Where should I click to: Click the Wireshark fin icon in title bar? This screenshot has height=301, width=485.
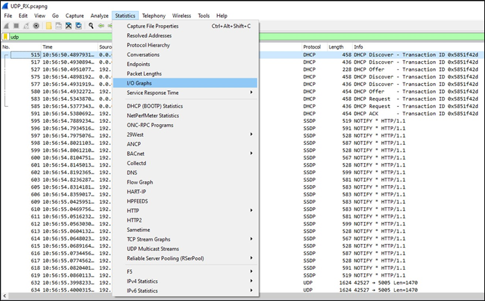point(5,6)
